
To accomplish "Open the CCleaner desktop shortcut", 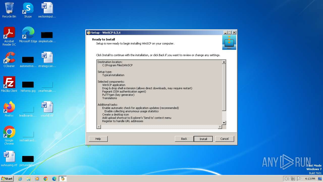I will coord(9,59).
